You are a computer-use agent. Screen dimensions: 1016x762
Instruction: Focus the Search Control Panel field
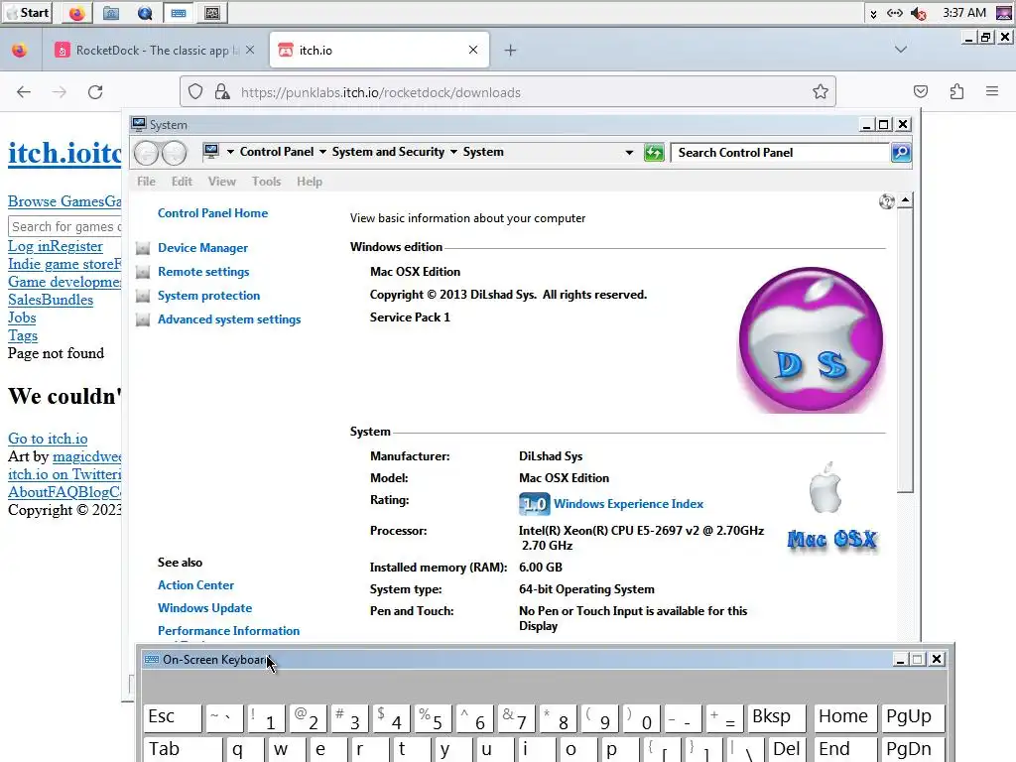tap(781, 152)
